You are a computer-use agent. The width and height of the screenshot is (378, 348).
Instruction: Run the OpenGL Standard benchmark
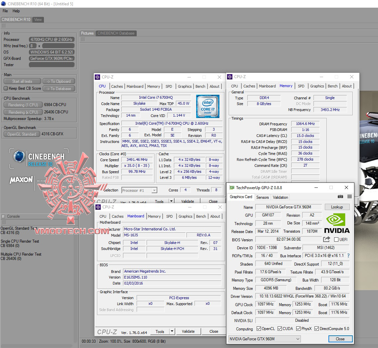(x=22, y=134)
